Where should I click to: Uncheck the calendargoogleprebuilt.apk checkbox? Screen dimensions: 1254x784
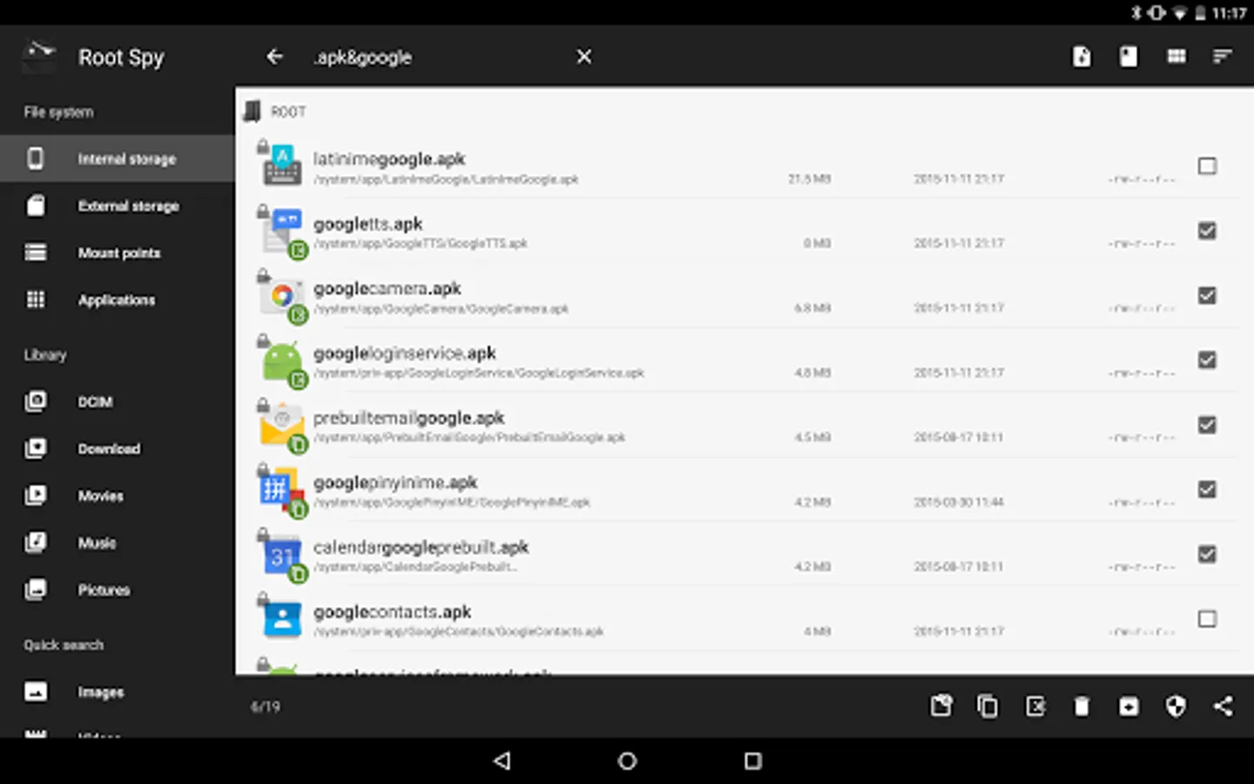pyautogui.click(x=1207, y=554)
